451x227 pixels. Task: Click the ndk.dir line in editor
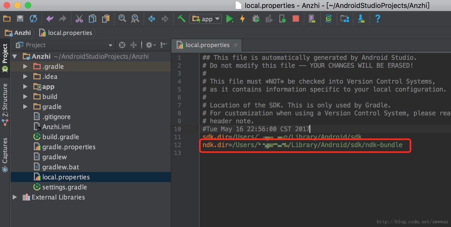[302, 145]
